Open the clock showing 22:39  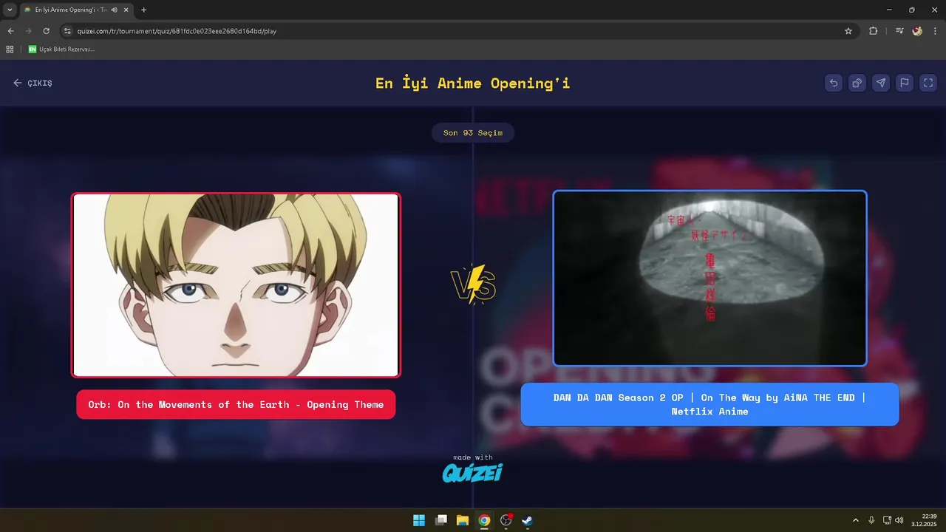[925, 520]
